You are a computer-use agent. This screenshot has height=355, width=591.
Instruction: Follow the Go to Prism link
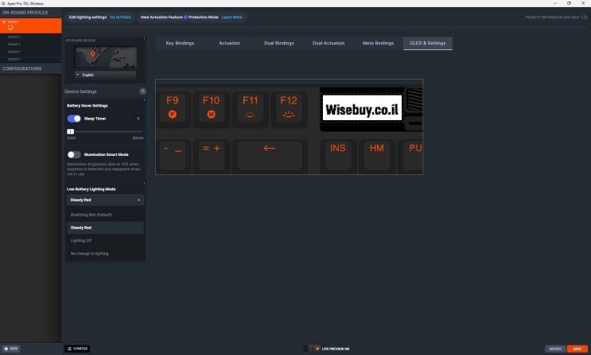click(x=120, y=17)
